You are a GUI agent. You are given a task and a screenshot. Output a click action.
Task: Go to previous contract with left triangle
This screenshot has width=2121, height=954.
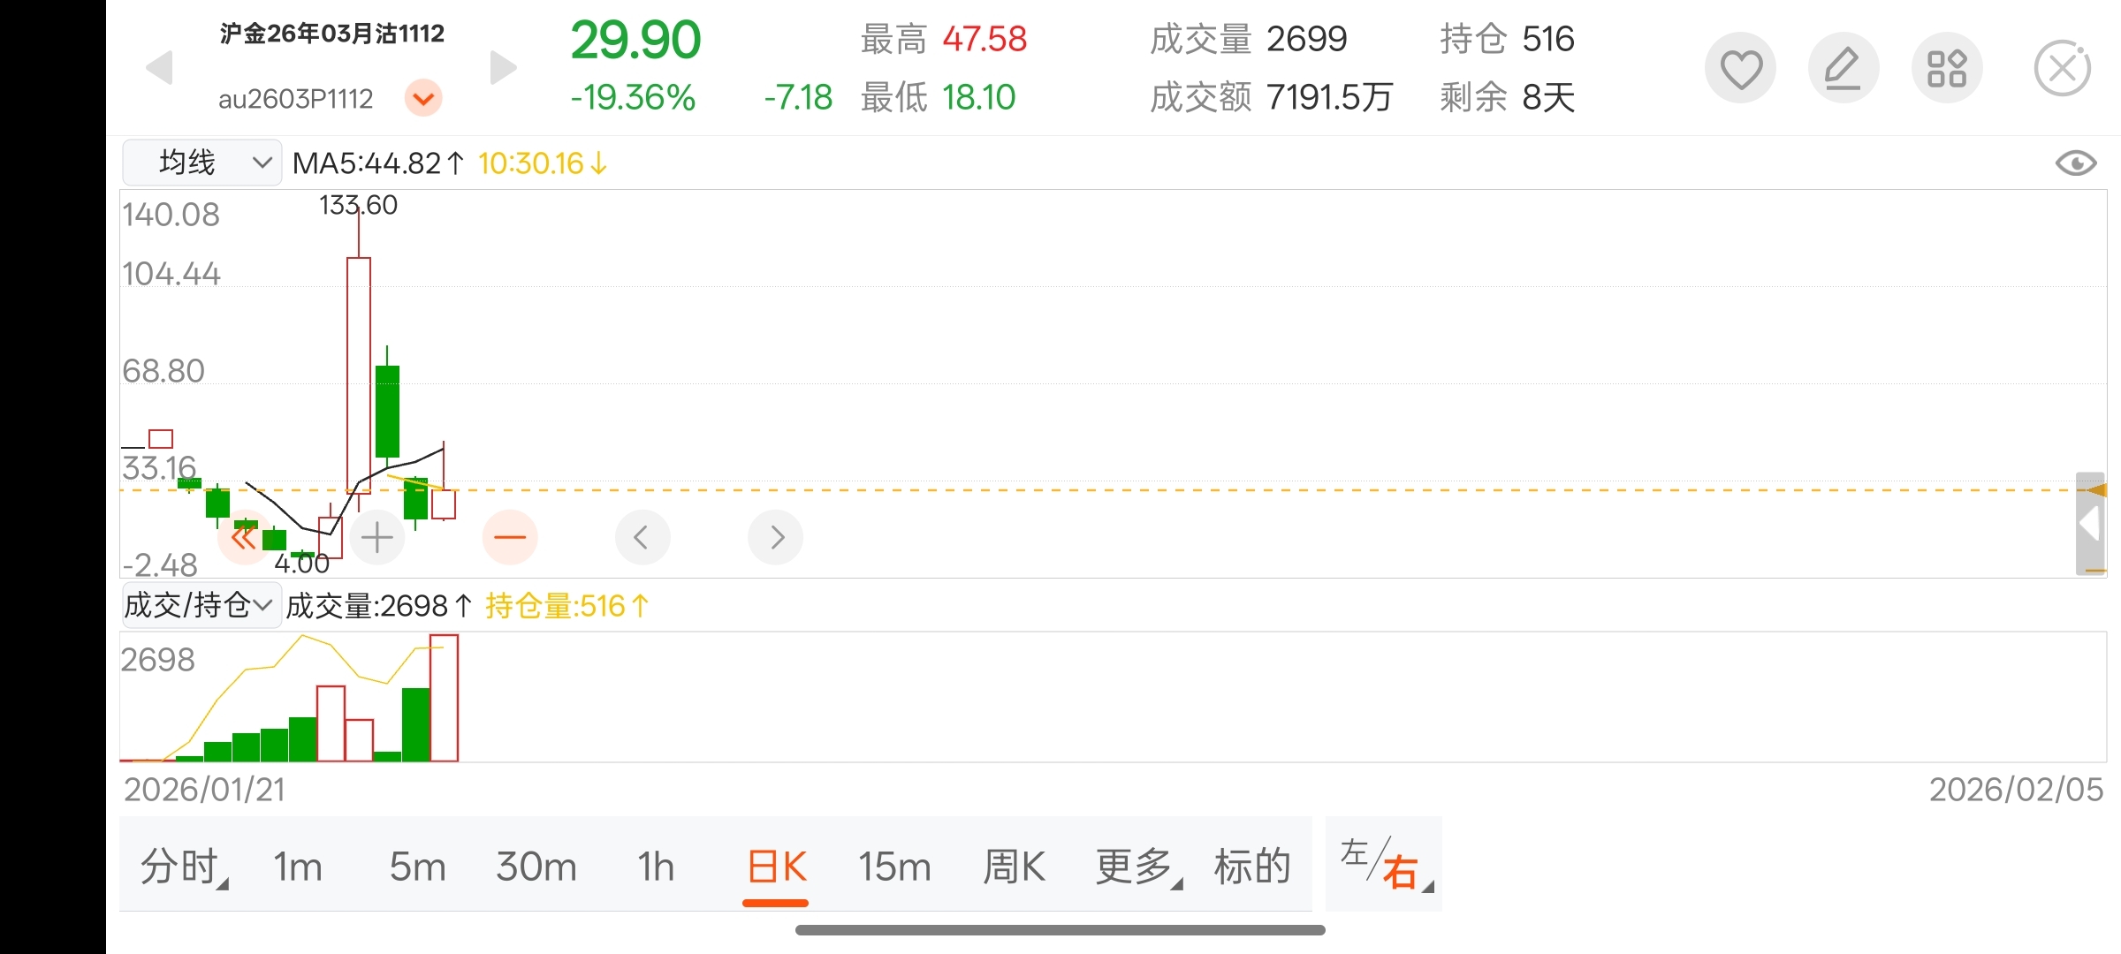tap(159, 68)
